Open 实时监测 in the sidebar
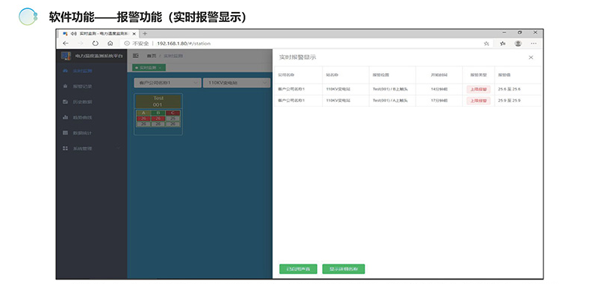This screenshot has width=600, height=284. coord(83,72)
